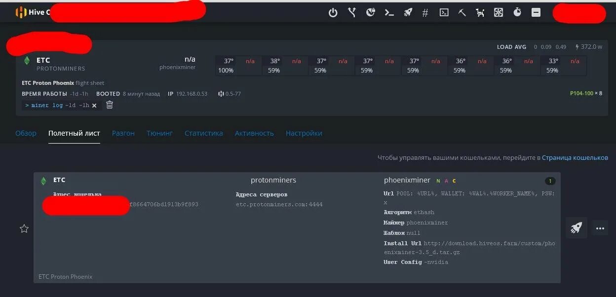Viewport: 616px width, 297px height.
Task: Open the VPN/network globe-lock icon
Action: click(371, 12)
